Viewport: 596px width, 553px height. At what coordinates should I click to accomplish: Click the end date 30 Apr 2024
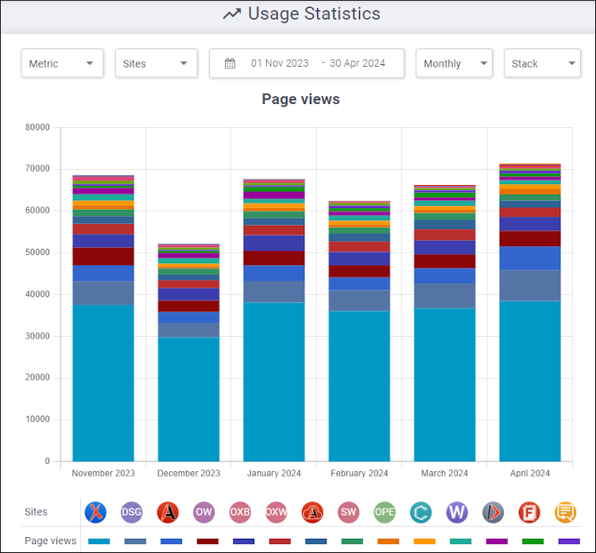(x=357, y=64)
